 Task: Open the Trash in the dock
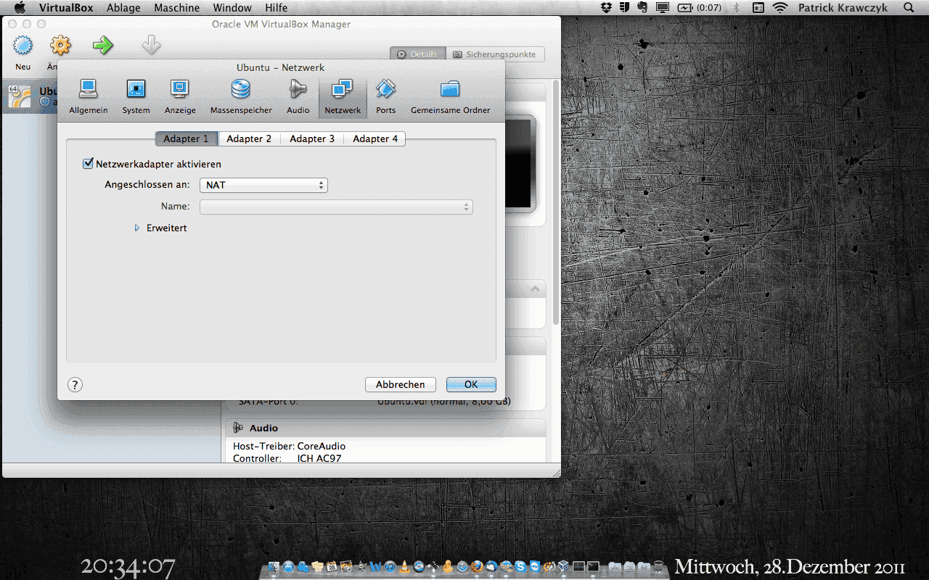[658, 567]
